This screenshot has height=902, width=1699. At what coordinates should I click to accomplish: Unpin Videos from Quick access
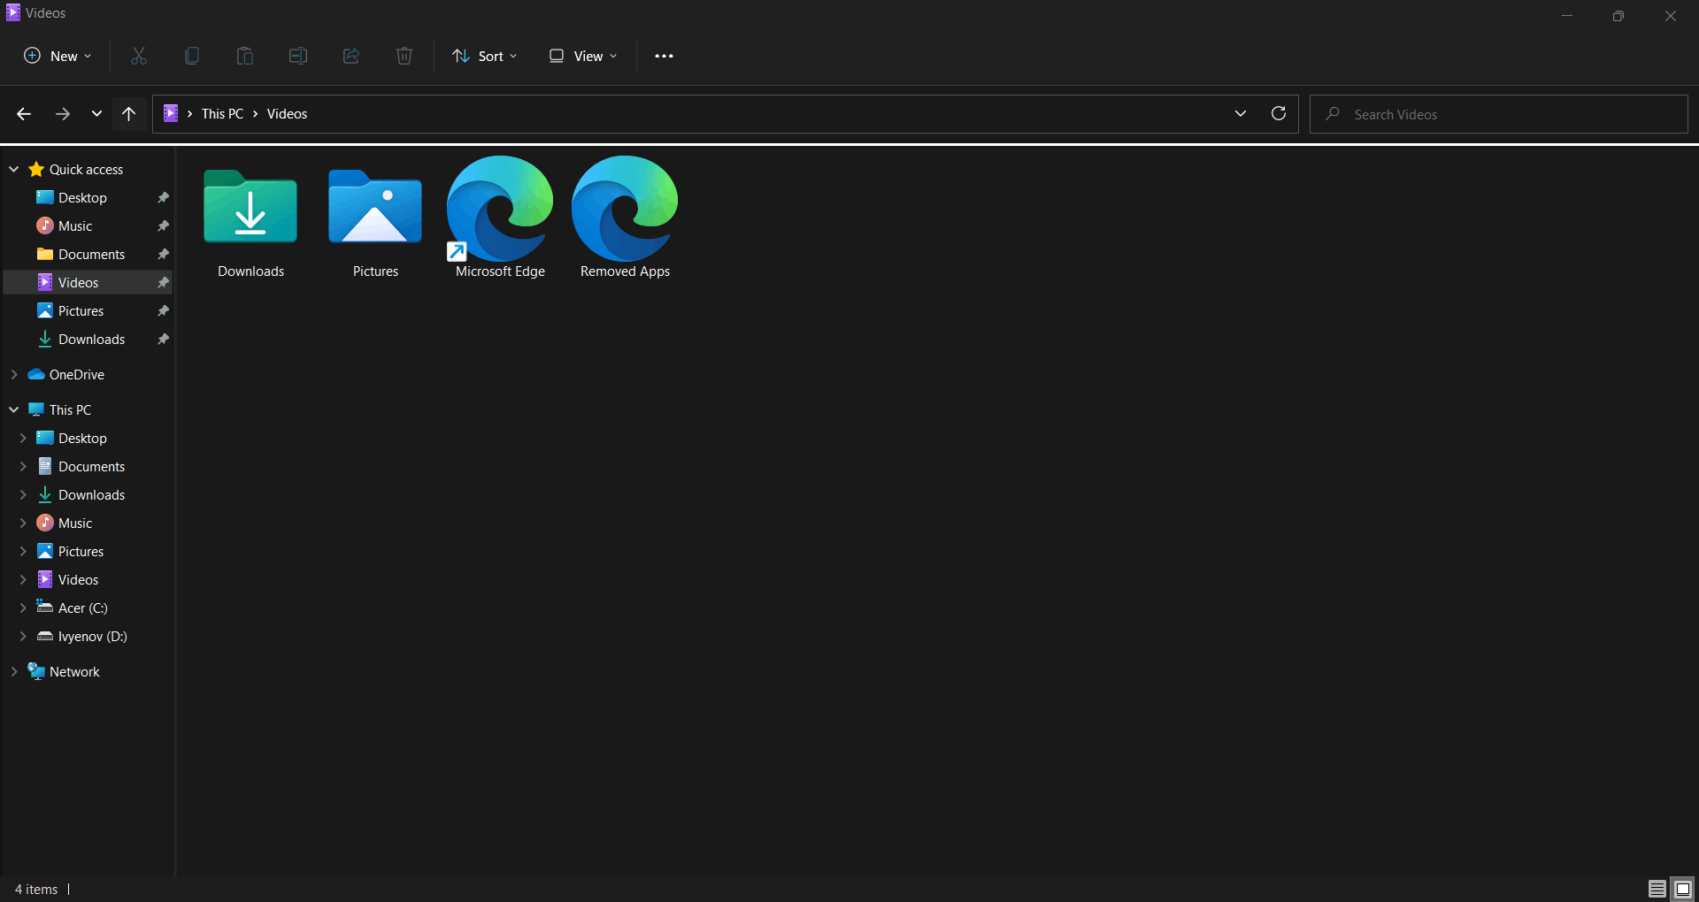pyautogui.click(x=163, y=282)
